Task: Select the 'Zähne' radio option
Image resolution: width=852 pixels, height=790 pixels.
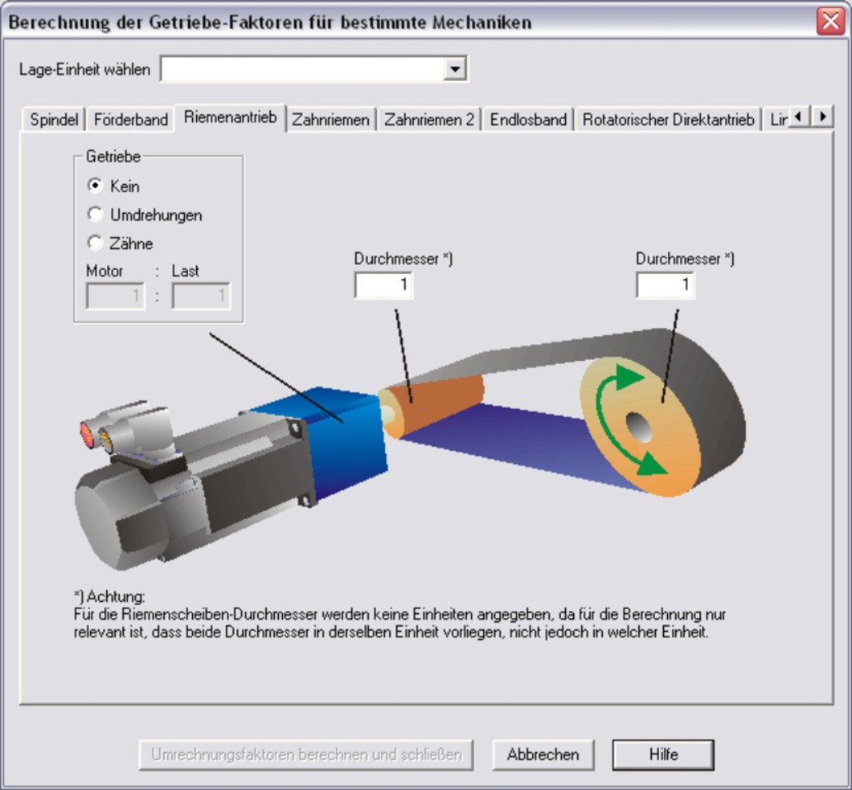Action: pos(94,244)
